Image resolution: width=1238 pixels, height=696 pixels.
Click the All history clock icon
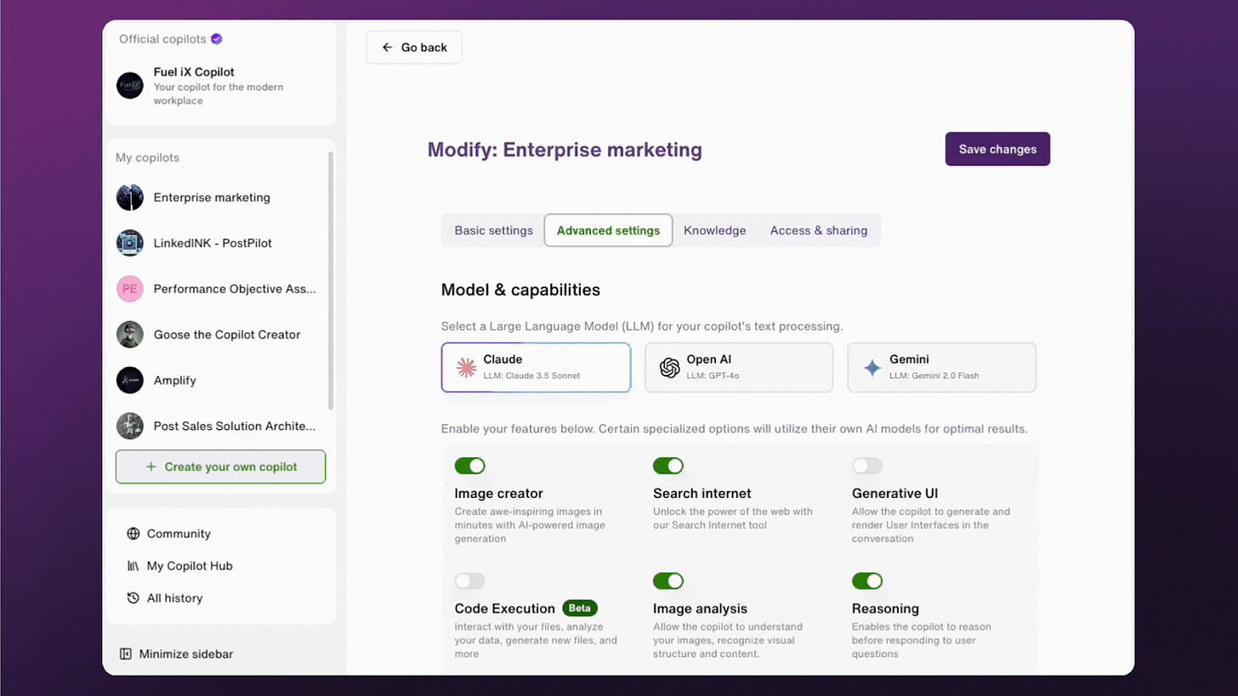(133, 598)
